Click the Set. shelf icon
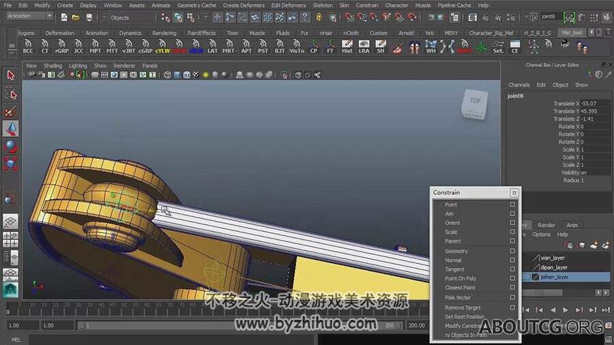This screenshot has width=614, height=345. click(x=498, y=46)
